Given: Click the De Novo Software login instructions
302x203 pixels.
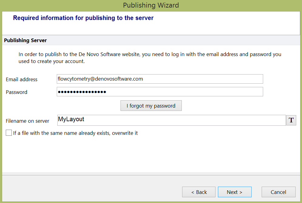Looking at the screenshot, I should tap(150, 58).
